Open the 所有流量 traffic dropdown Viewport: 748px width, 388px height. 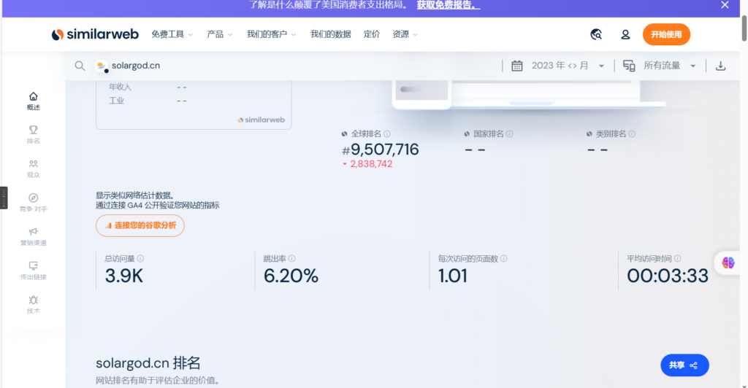(x=669, y=66)
